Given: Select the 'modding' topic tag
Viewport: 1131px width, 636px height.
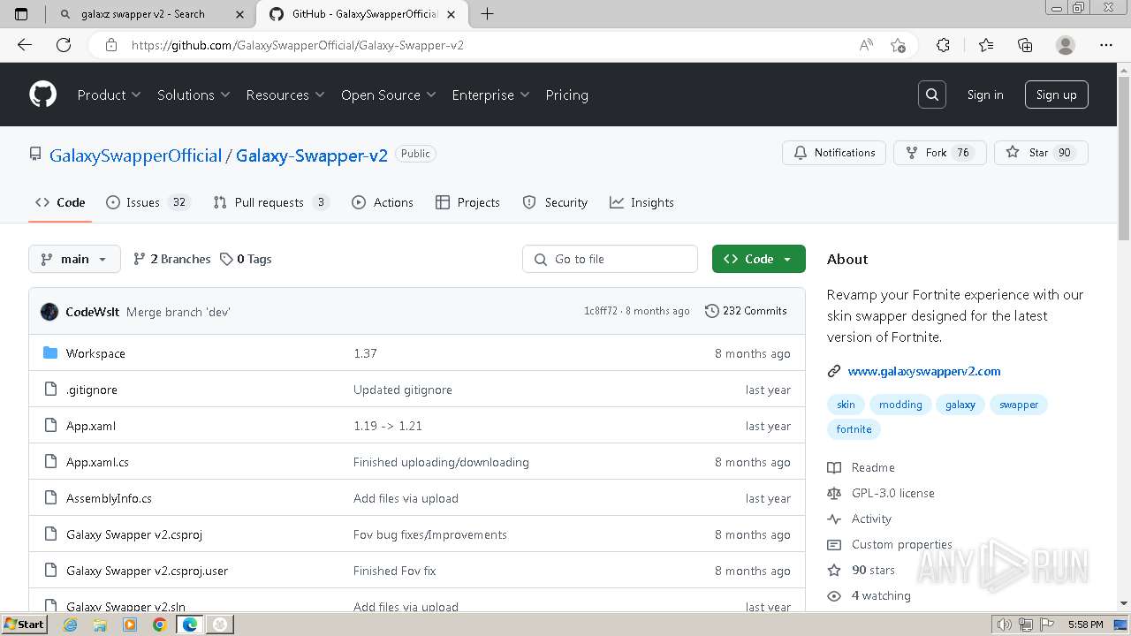Looking at the screenshot, I should coord(900,405).
